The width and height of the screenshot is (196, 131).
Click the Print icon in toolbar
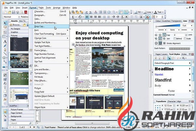pos(18,12)
